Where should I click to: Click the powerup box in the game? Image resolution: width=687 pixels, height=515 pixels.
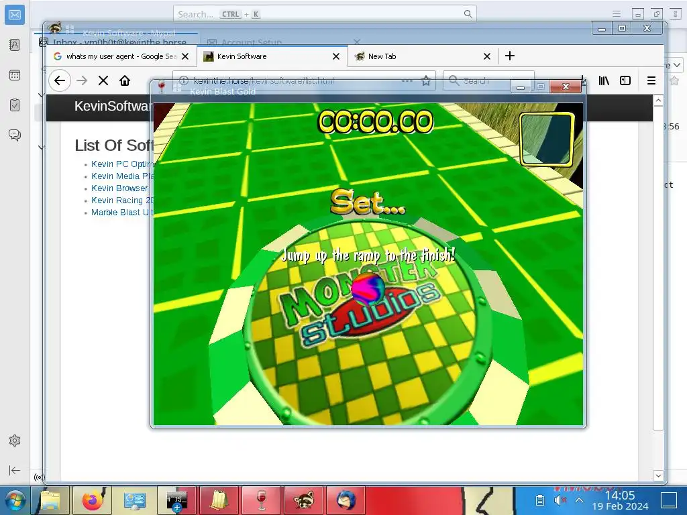point(546,139)
